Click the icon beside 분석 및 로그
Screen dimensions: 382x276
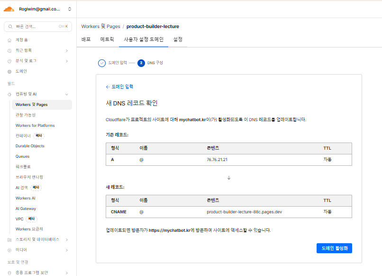(x=9, y=61)
